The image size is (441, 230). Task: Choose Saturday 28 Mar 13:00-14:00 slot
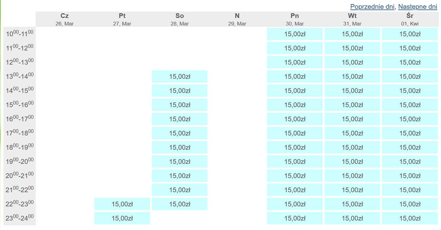click(x=180, y=77)
